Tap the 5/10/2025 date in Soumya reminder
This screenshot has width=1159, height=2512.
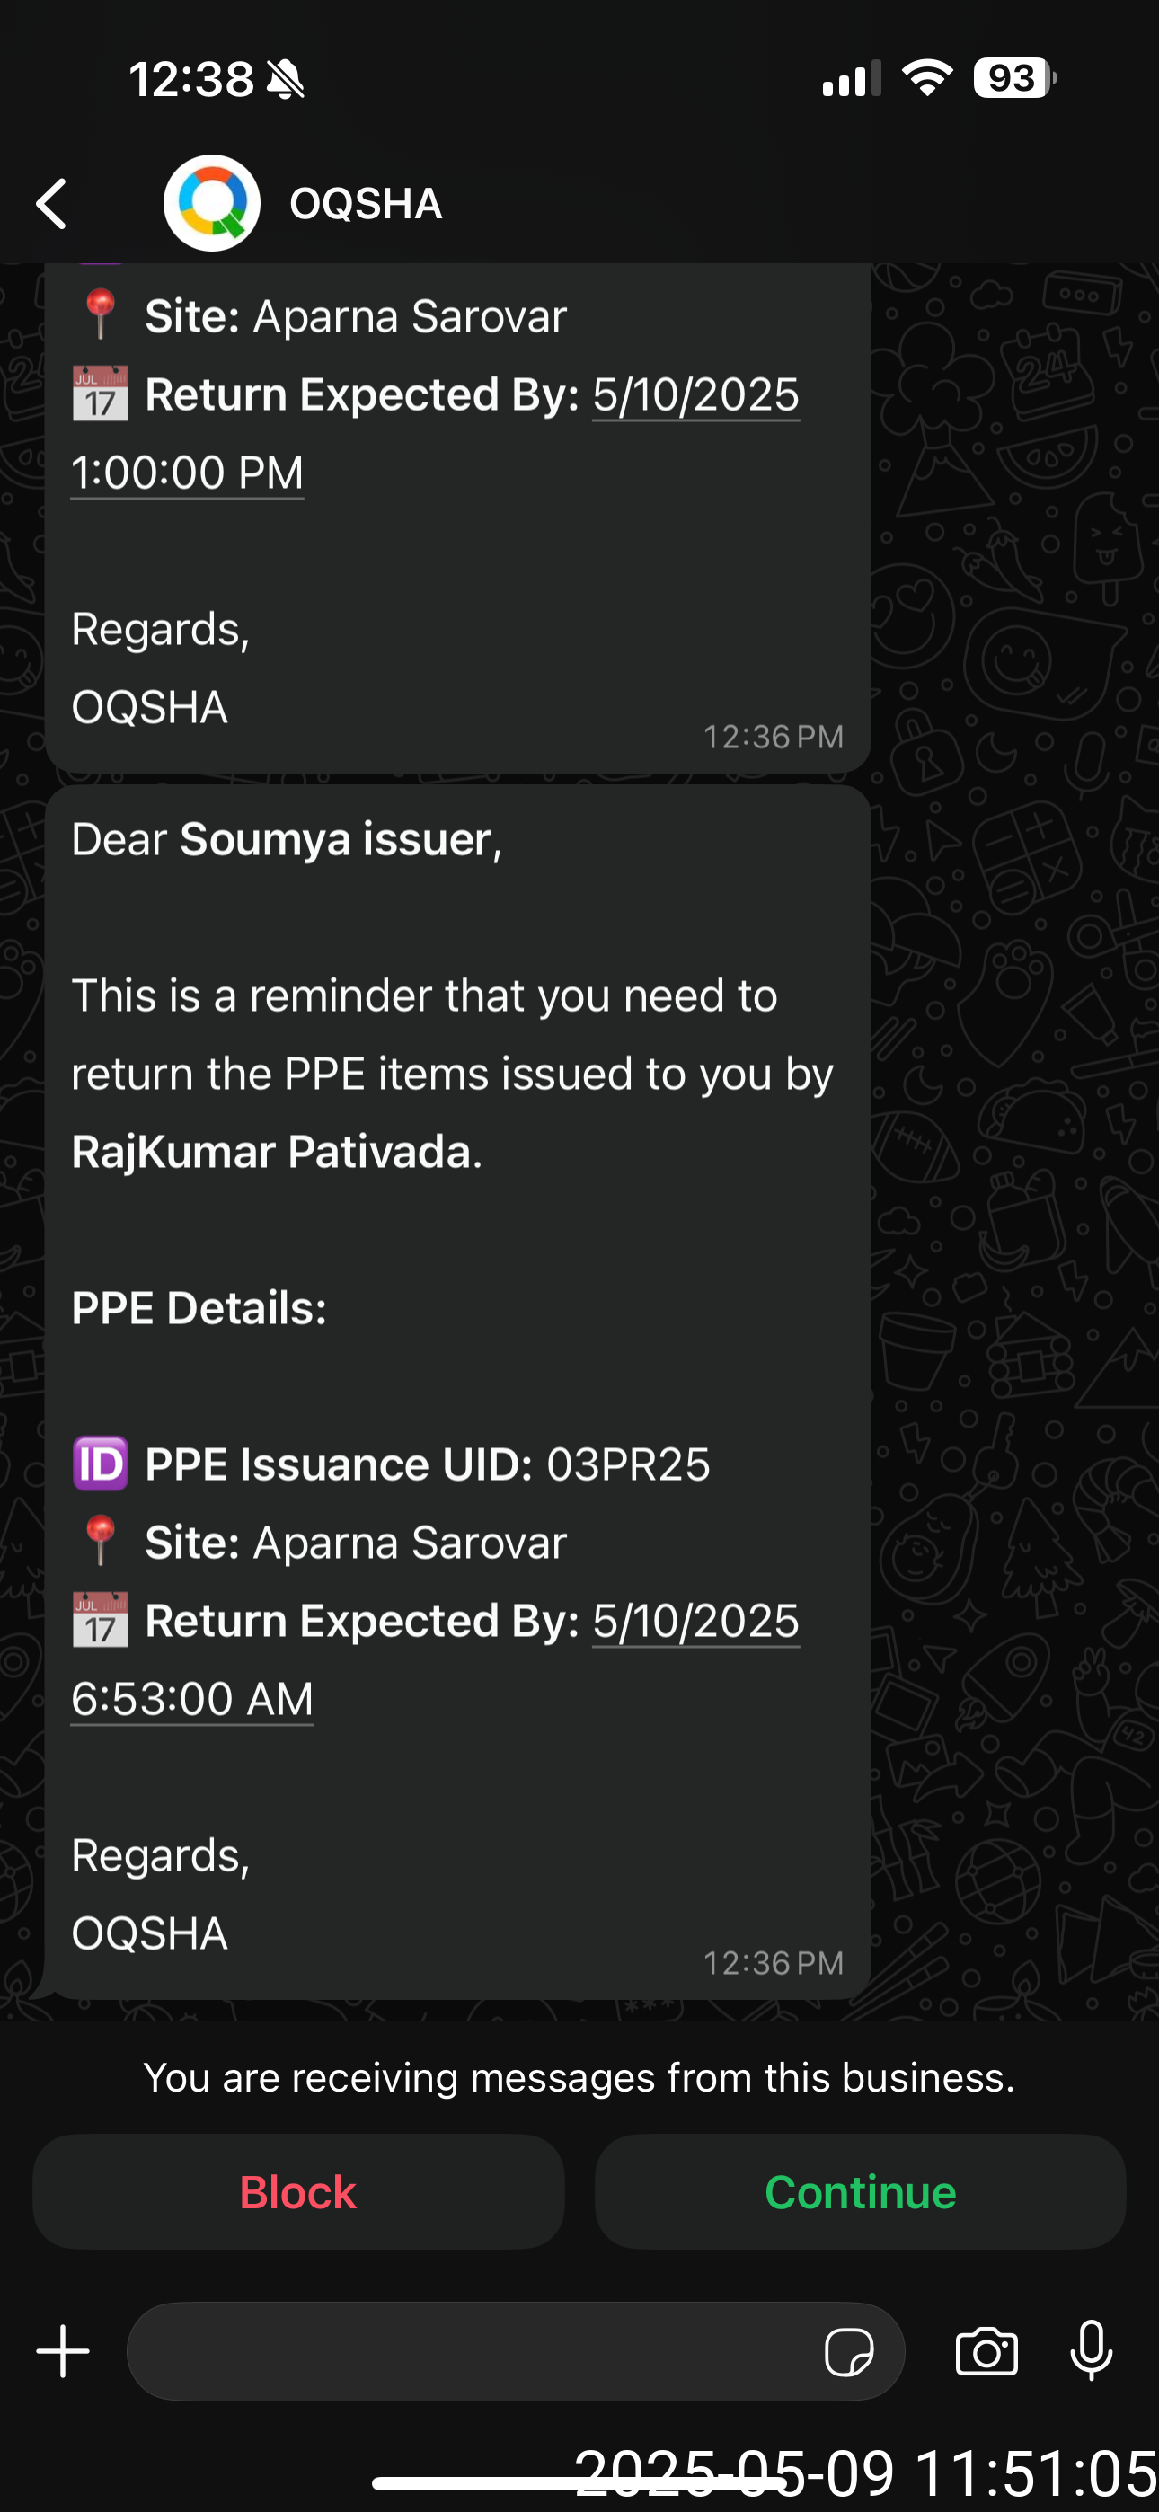click(695, 1621)
